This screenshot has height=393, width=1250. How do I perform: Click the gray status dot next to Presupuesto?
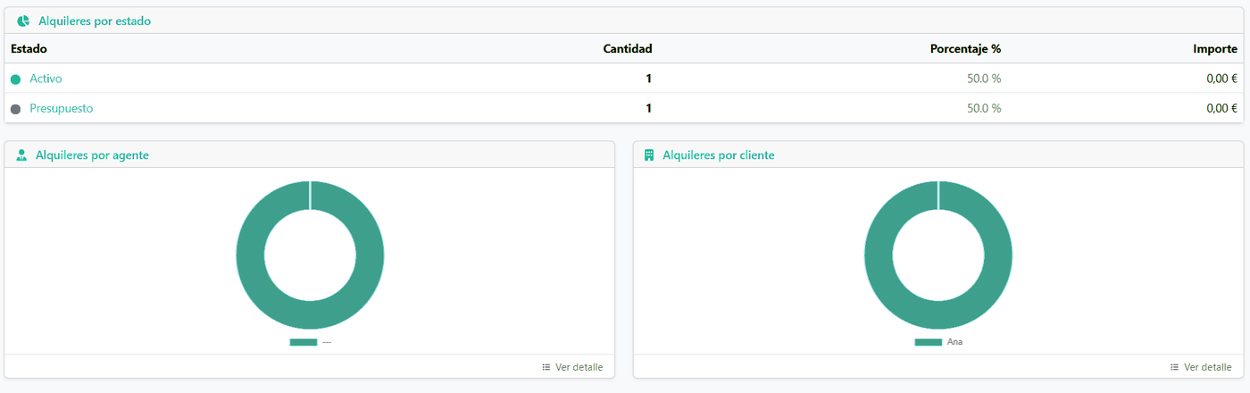[x=15, y=109]
